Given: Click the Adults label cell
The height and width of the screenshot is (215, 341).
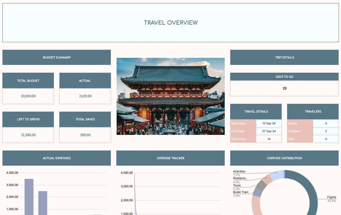Looking at the screenshot, I should tap(300, 123).
